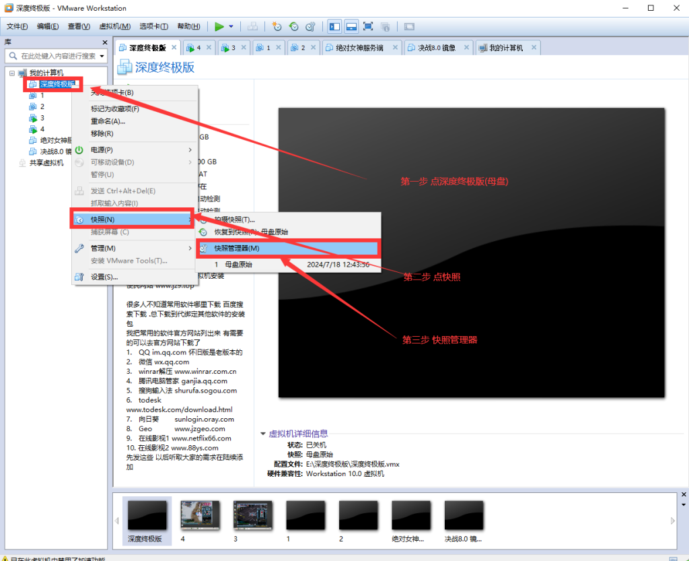Open the 选项卡(T) menu
Image resolution: width=689 pixels, height=561 pixels.
pos(154,26)
